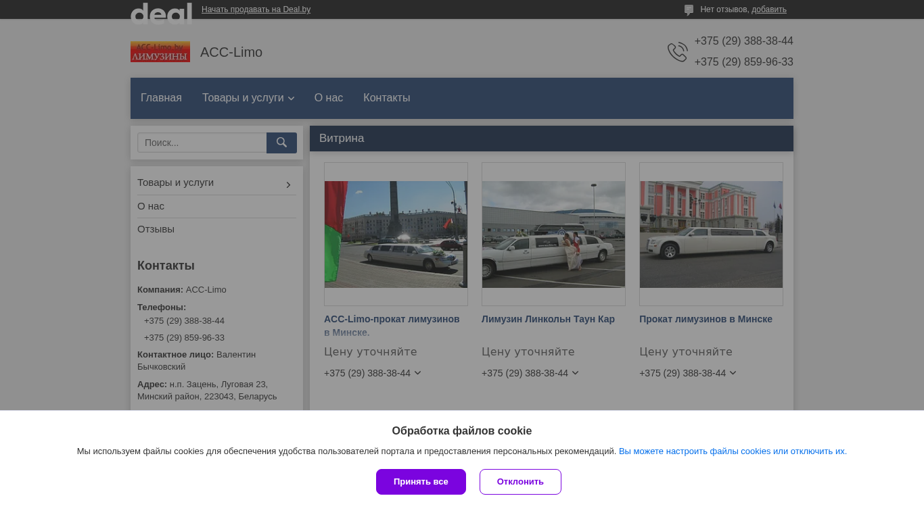Open the О нас navigation menu item

tap(329, 98)
